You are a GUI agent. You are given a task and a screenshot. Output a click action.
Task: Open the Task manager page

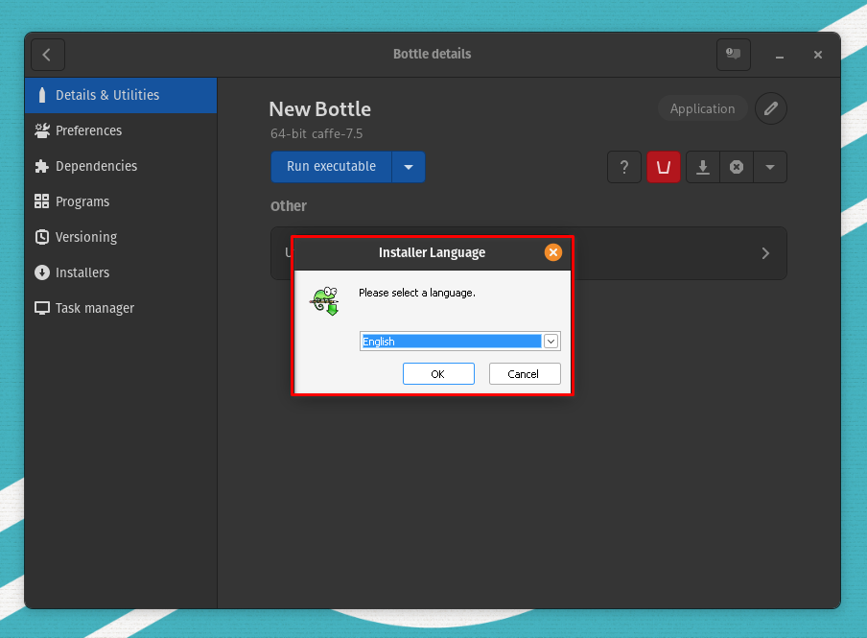click(x=94, y=308)
